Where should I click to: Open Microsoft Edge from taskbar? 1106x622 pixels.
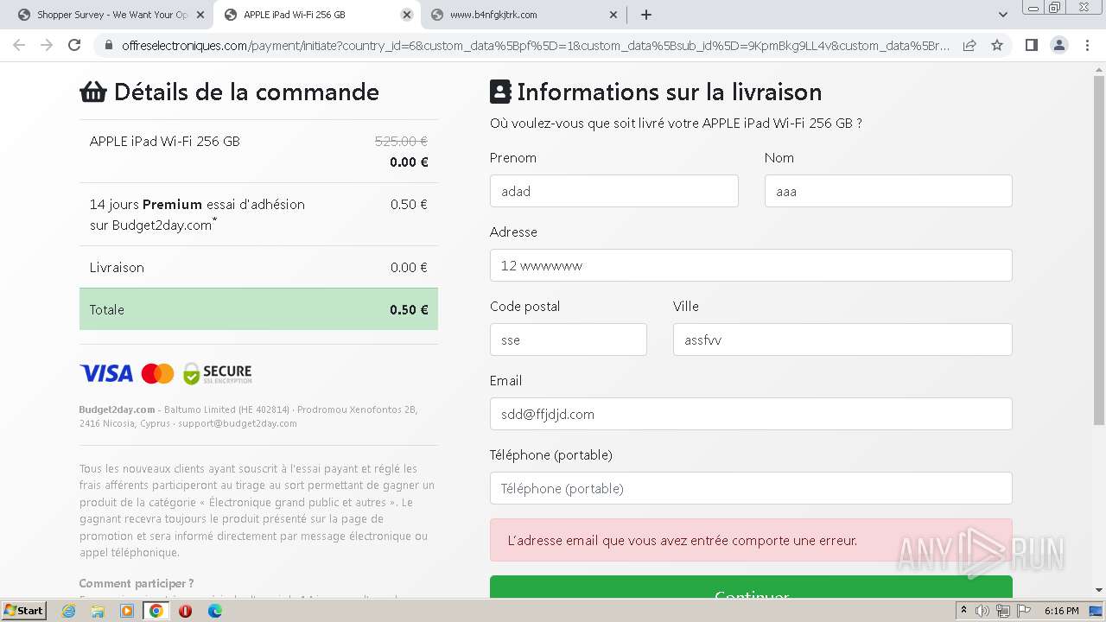tap(214, 611)
